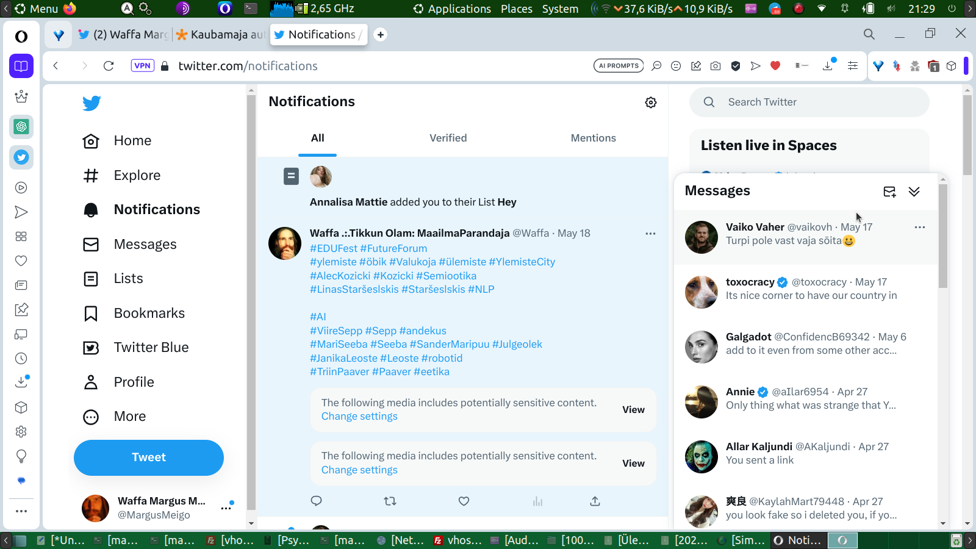Open Notification settings gear
The height and width of the screenshot is (549, 976).
[651, 102]
